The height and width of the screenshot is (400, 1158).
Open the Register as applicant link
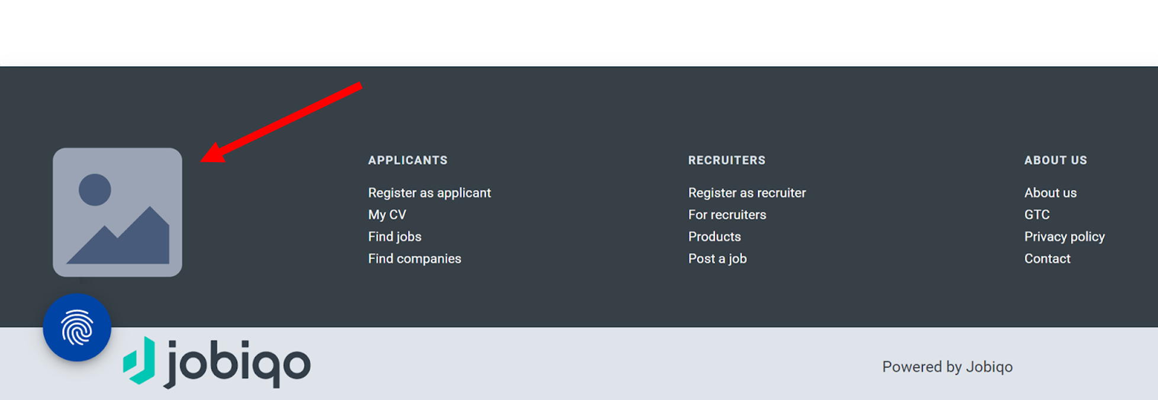coord(429,193)
